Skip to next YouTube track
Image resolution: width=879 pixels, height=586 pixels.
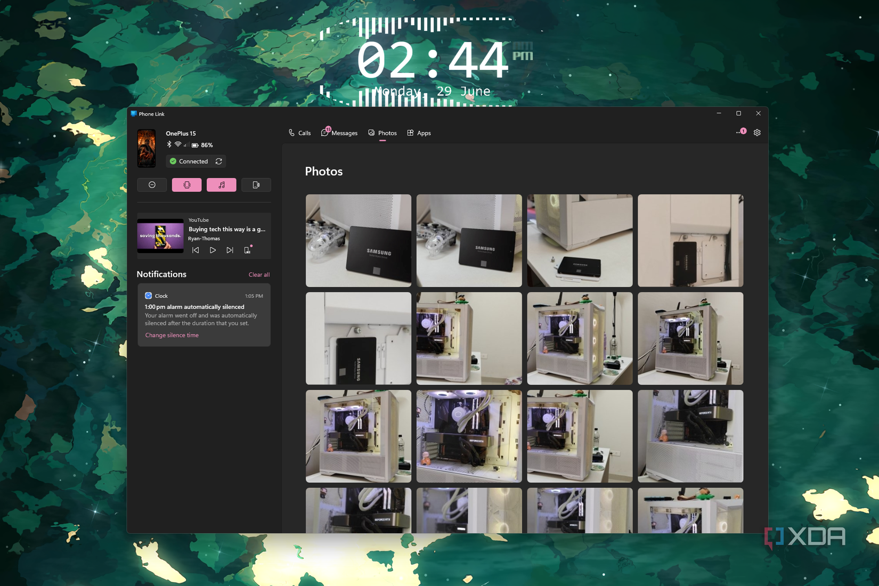[x=230, y=250]
